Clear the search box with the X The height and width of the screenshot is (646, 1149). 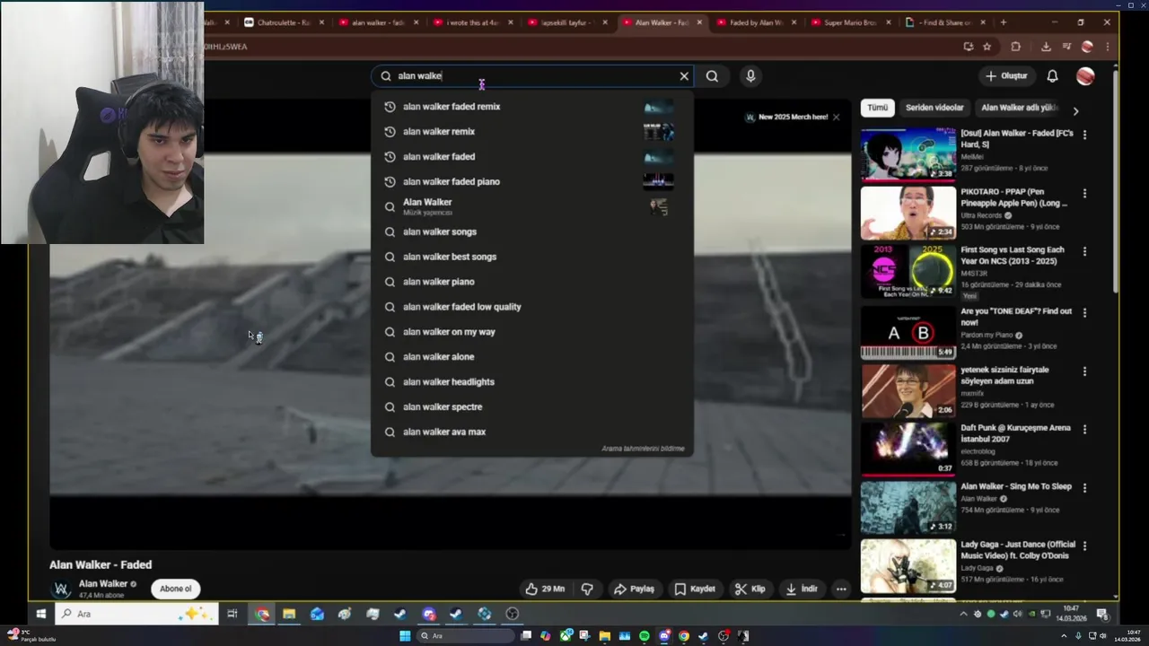[x=684, y=76]
